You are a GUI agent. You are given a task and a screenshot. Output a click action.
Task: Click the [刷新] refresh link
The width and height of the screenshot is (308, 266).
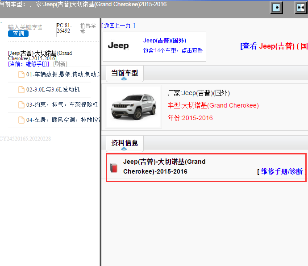[x=60, y=64]
